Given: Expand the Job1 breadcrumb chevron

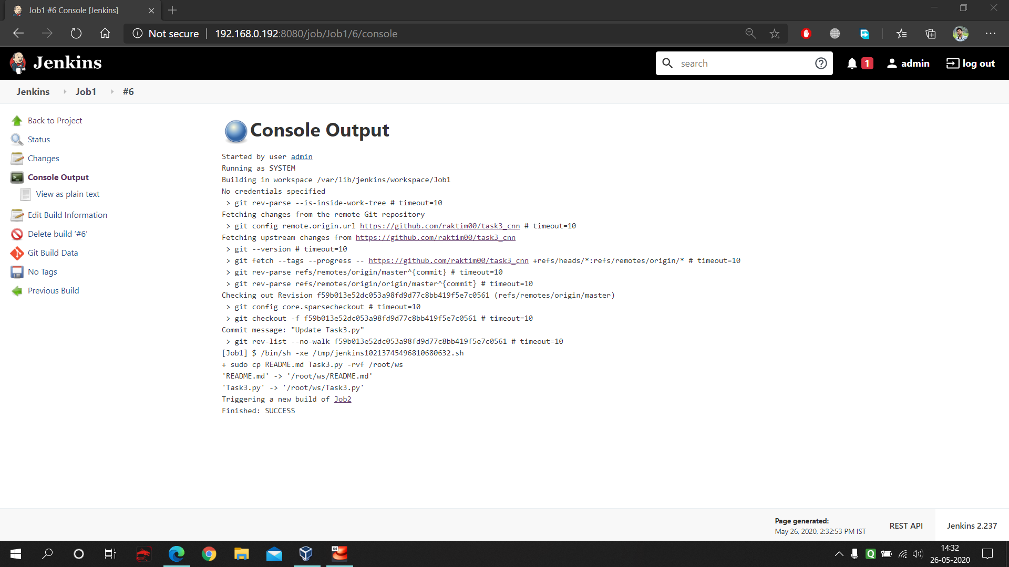Looking at the screenshot, I should (x=112, y=92).
